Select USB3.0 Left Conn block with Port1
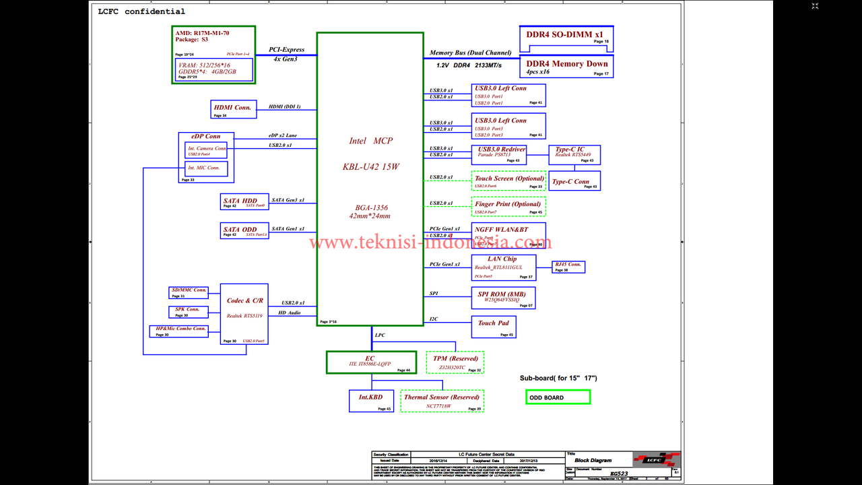The height and width of the screenshot is (485, 862). click(x=508, y=95)
